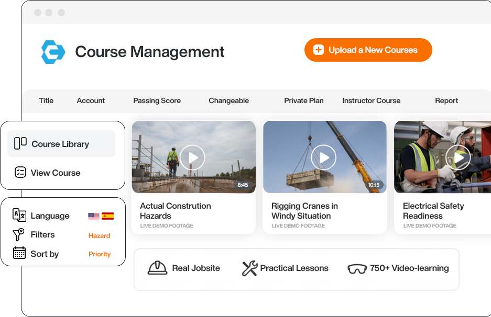Screen dimensions: 491x317
Task: Click the Report tab
Action: 446,100
